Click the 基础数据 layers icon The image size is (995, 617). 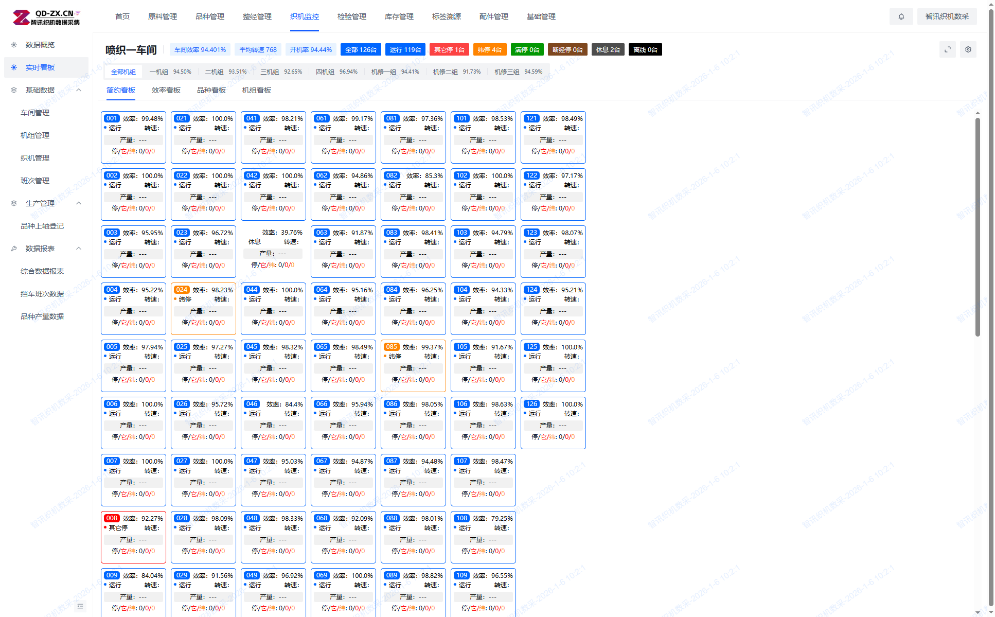[14, 90]
